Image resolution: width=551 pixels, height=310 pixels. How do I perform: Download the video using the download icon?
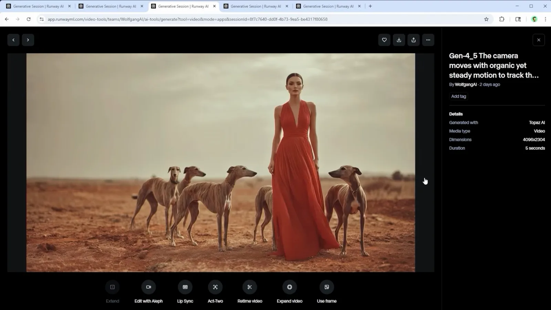(399, 40)
